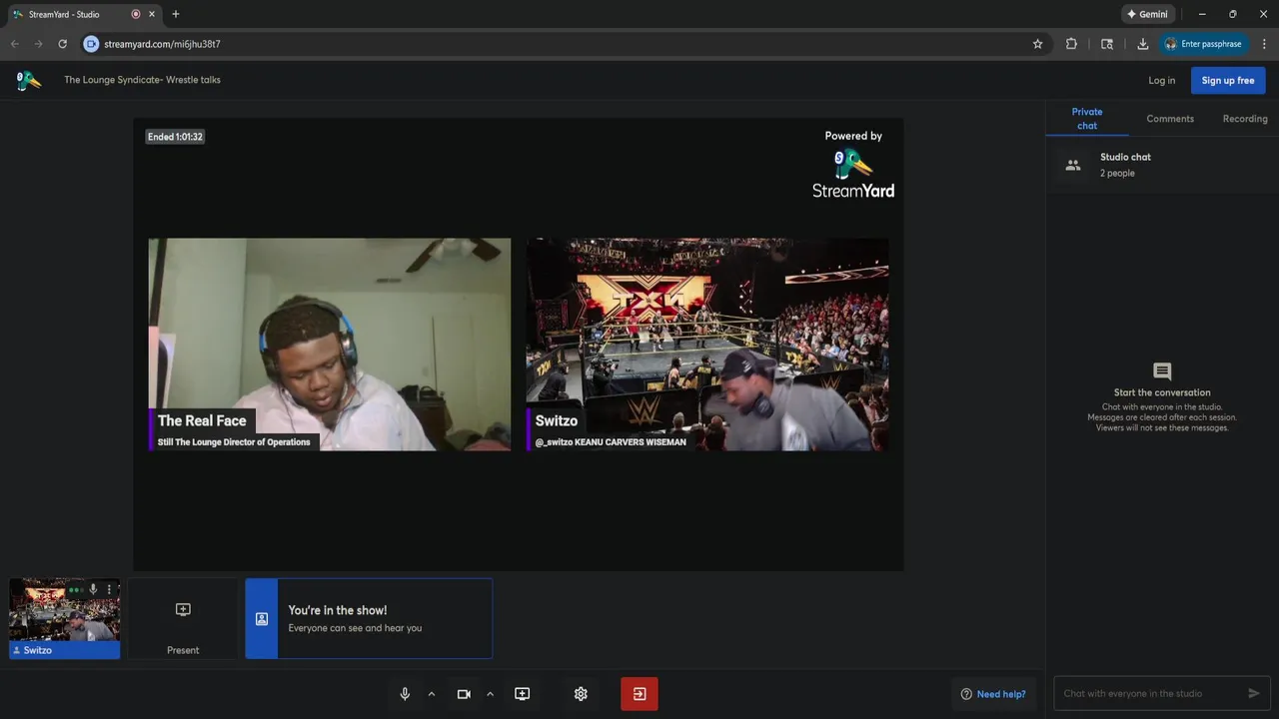Screen dimensions: 1279x719
Task: Switch to Recording tab
Action: (1245, 119)
